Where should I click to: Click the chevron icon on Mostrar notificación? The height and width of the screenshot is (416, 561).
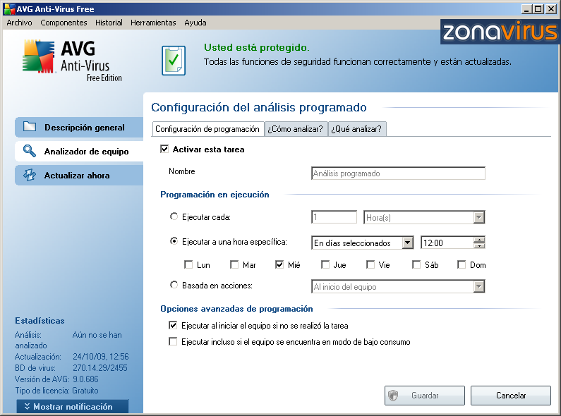tap(27, 407)
